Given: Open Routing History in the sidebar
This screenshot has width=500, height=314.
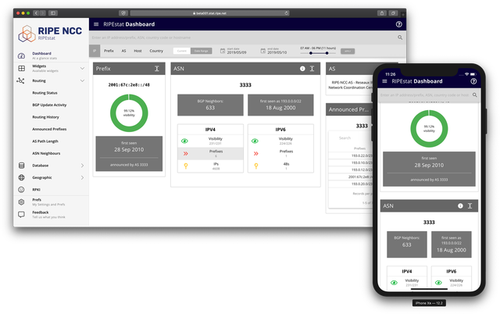Looking at the screenshot, I should [x=45, y=117].
